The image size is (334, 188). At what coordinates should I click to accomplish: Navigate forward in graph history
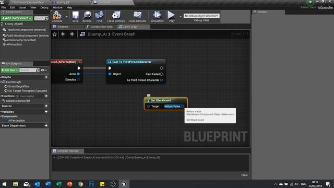pos(72,34)
